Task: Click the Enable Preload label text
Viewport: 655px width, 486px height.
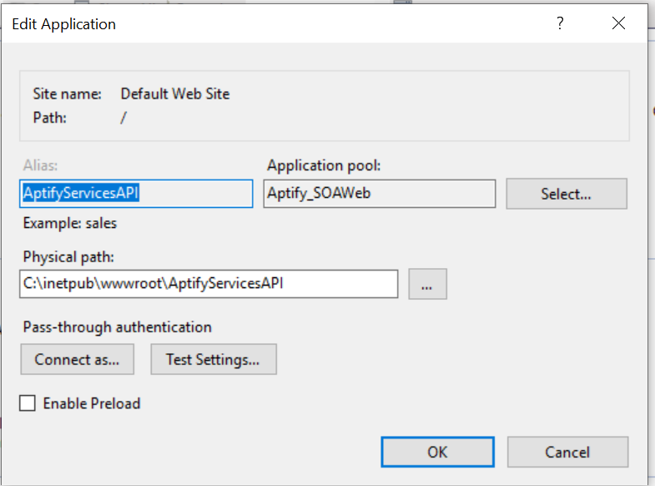Action: [92, 403]
